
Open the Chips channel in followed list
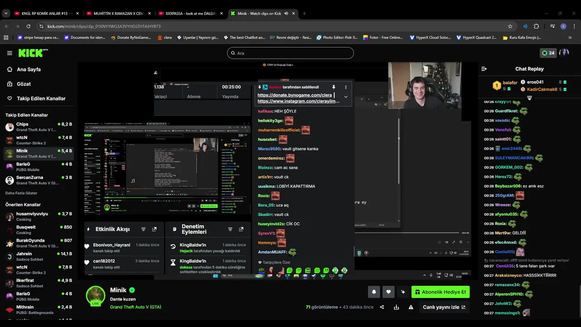pyautogui.click(x=39, y=127)
